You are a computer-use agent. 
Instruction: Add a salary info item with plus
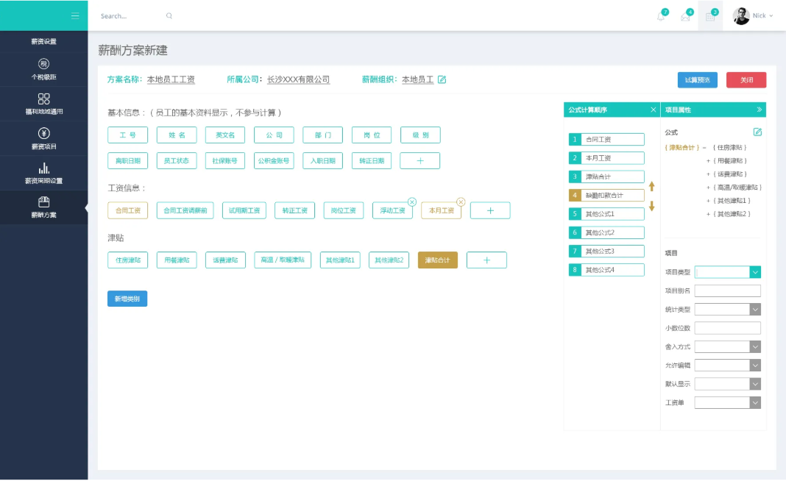(490, 210)
